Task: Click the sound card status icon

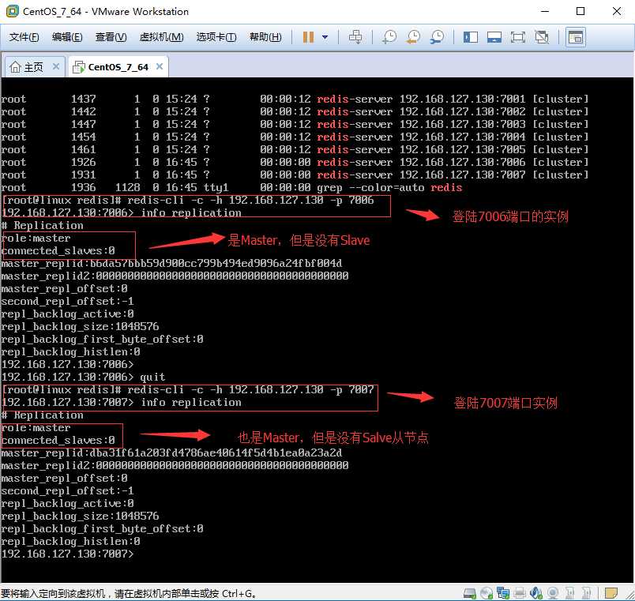Action: pos(536,593)
